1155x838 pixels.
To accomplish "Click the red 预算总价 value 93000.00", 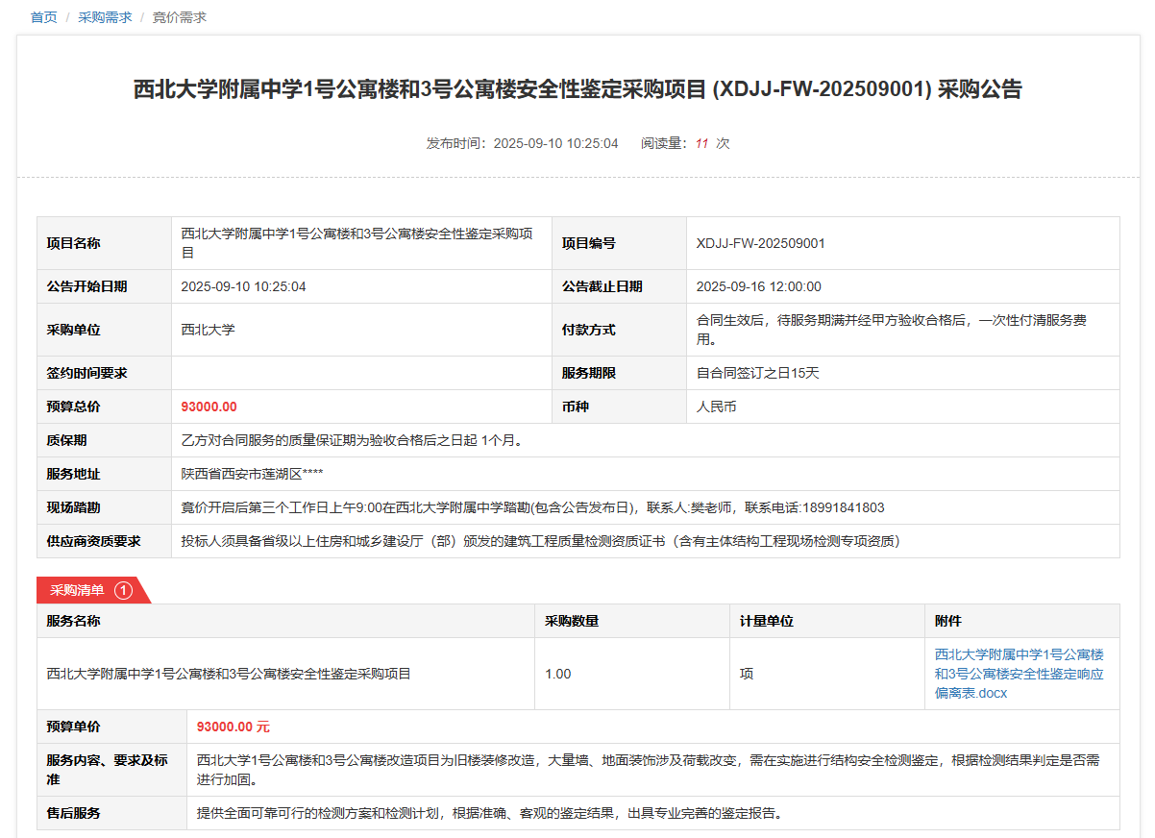I will pyautogui.click(x=209, y=407).
